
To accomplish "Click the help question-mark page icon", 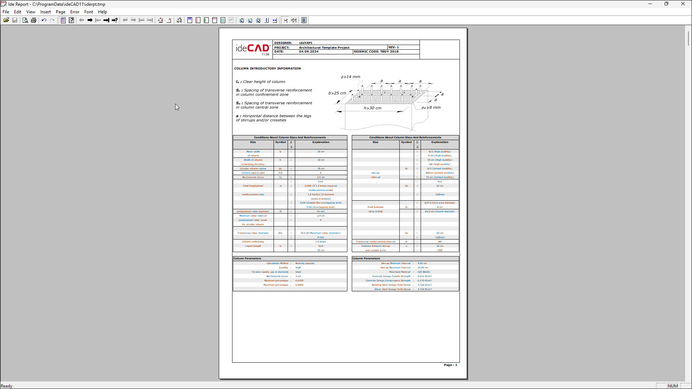I will click(71, 20).
